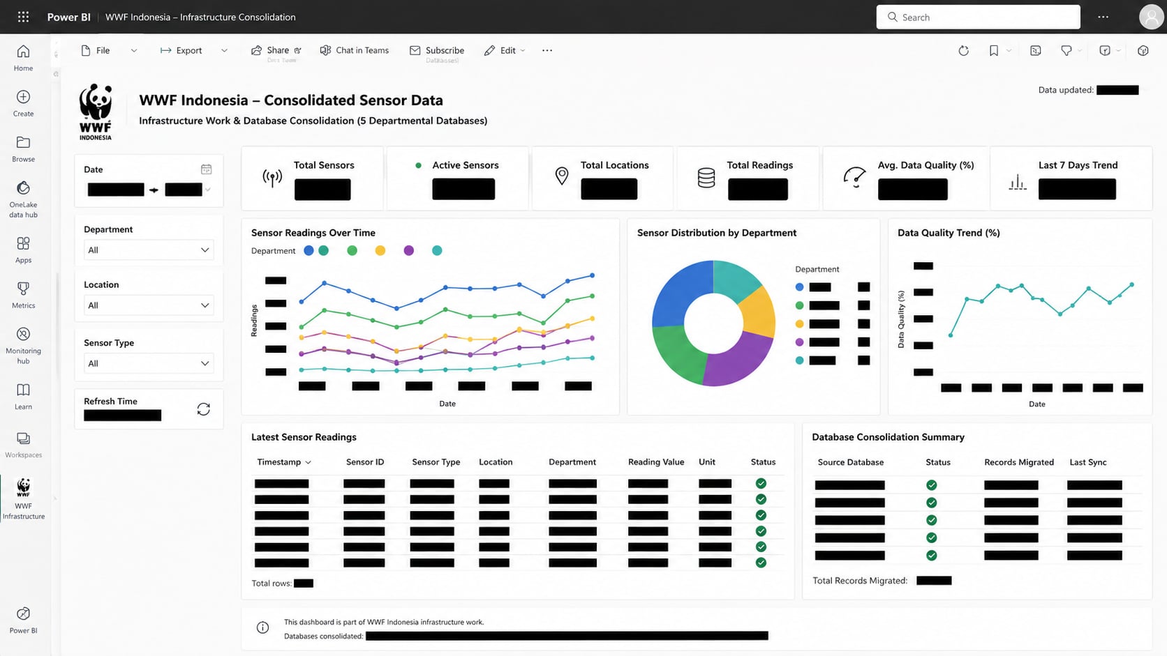This screenshot has width=1167, height=656.
Task: Open the Department filter dropdown
Action: [x=149, y=250]
